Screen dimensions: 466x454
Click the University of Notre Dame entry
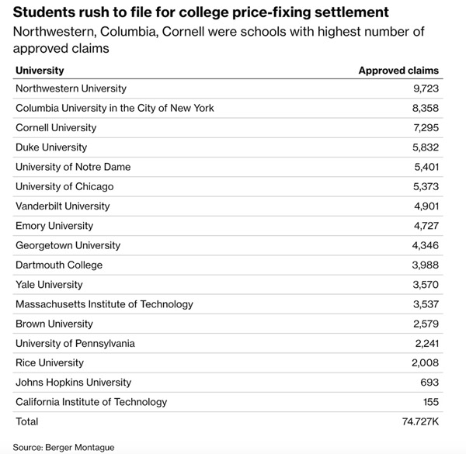73,167
